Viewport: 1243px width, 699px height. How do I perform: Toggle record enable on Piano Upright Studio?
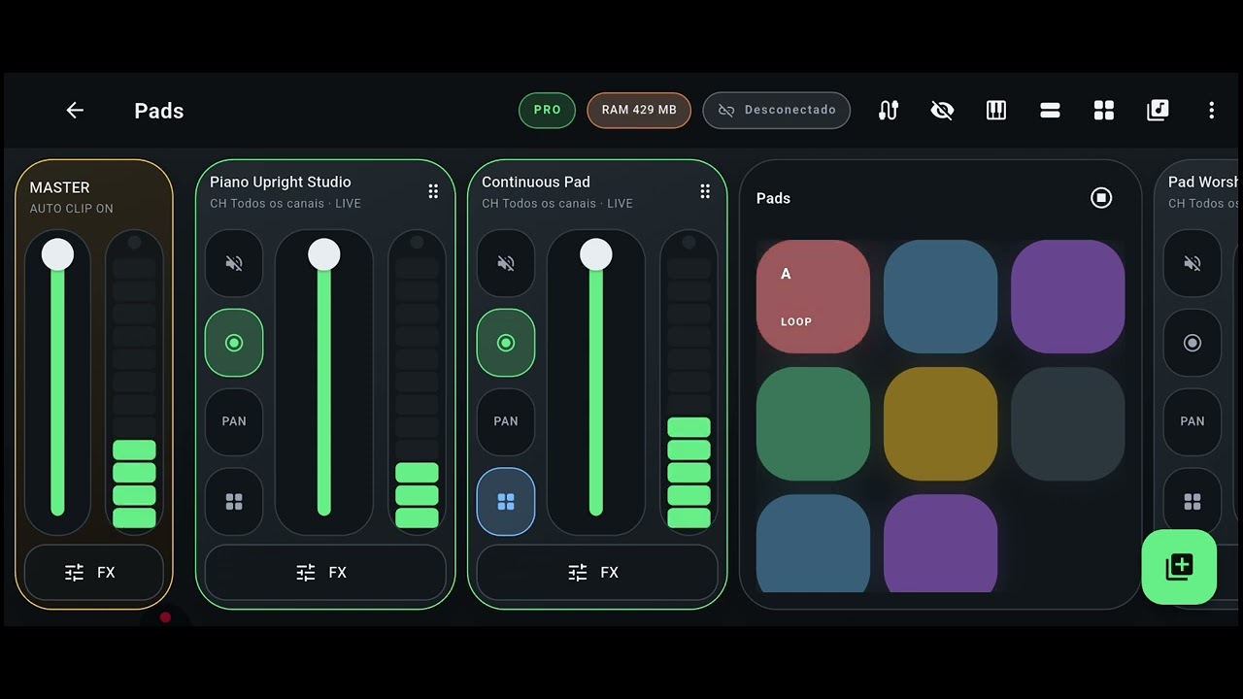click(234, 343)
